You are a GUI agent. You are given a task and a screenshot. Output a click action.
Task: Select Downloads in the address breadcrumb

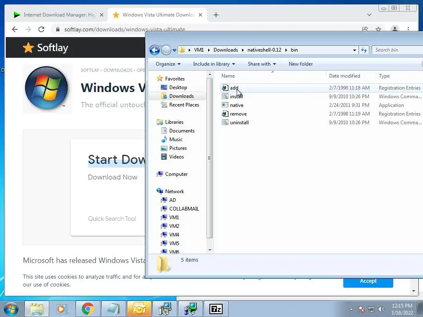point(226,50)
